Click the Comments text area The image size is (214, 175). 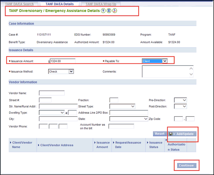(x=168, y=71)
